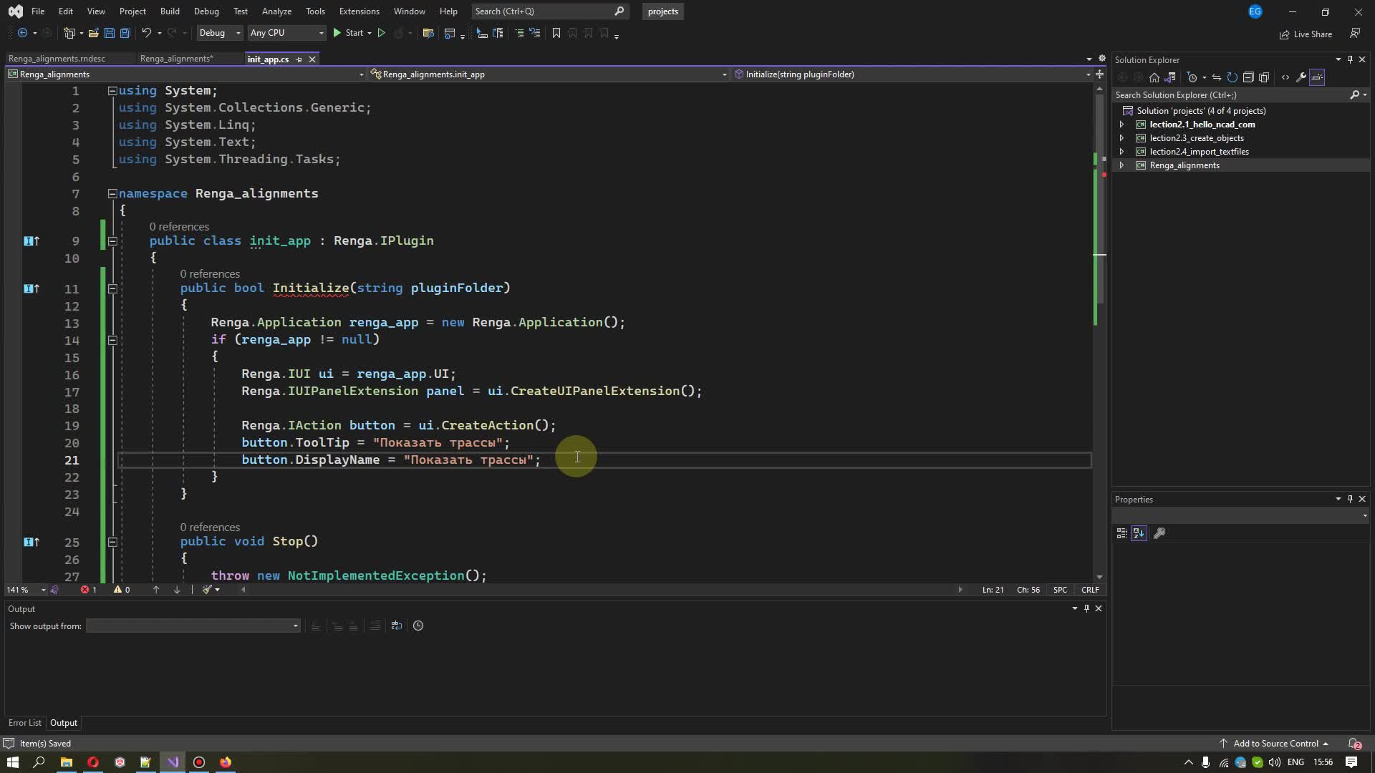The height and width of the screenshot is (773, 1375).
Task: Go to next issue with down arrow
Action: 177,590
